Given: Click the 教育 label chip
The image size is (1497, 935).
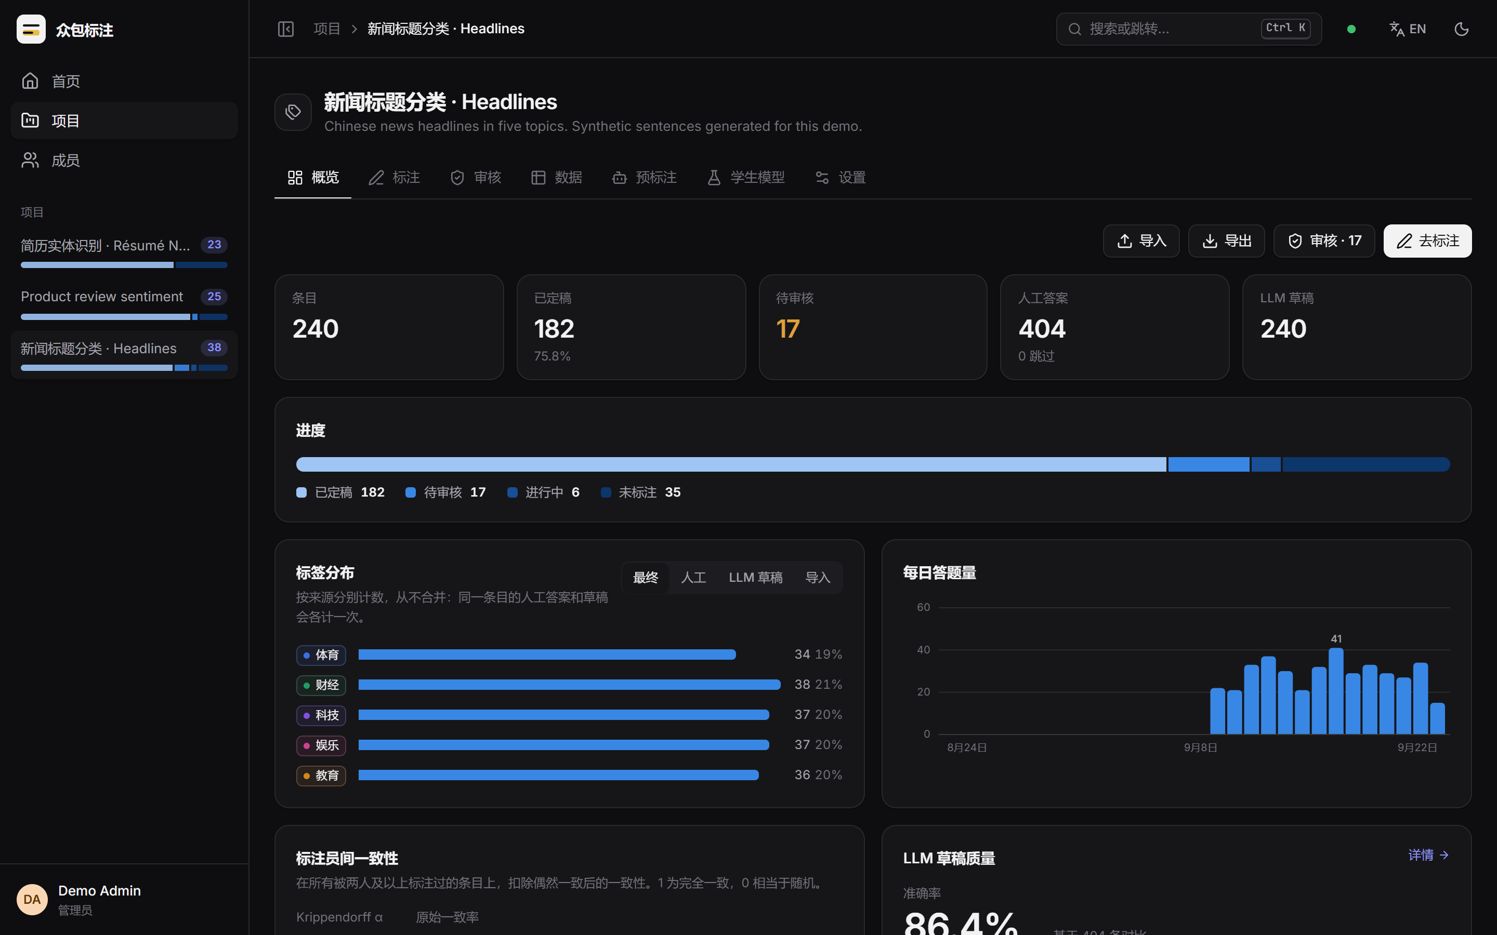Looking at the screenshot, I should (x=321, y=776).
